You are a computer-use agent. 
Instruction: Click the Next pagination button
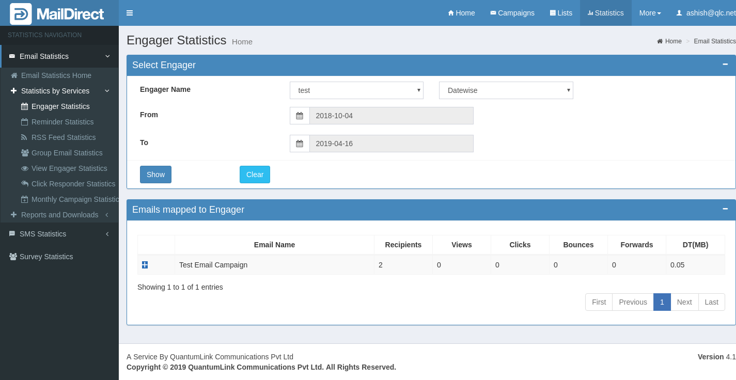click(x=684, y=302)
